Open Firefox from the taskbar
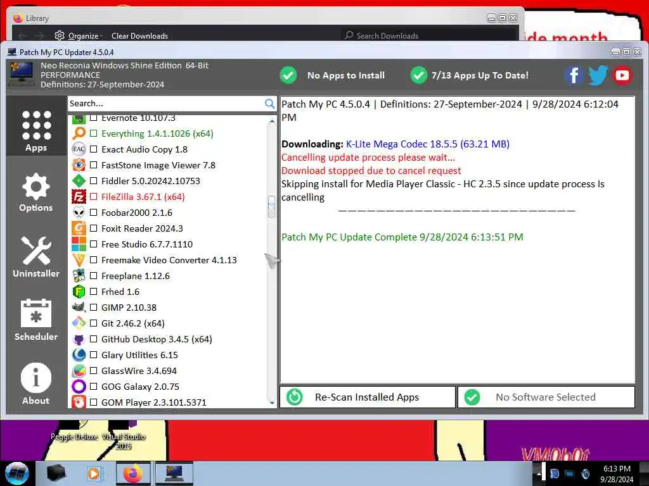The width and height of the screenshot is (649, 486). (133, 473)
